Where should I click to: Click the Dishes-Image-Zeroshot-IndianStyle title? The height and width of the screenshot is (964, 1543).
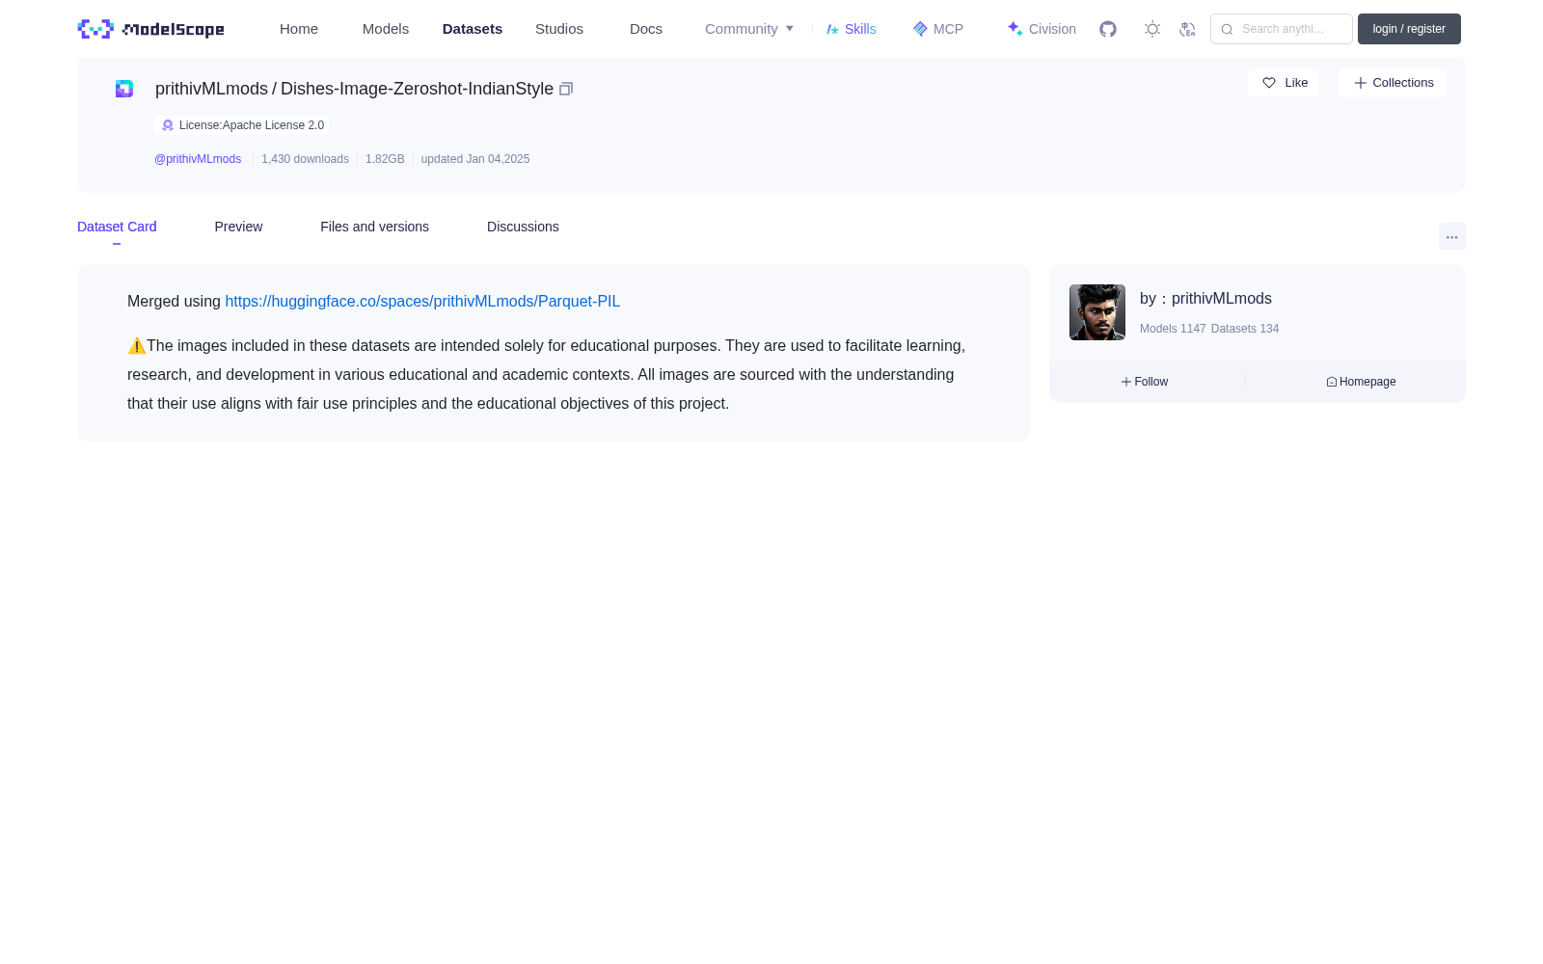[x=417, y=89]
